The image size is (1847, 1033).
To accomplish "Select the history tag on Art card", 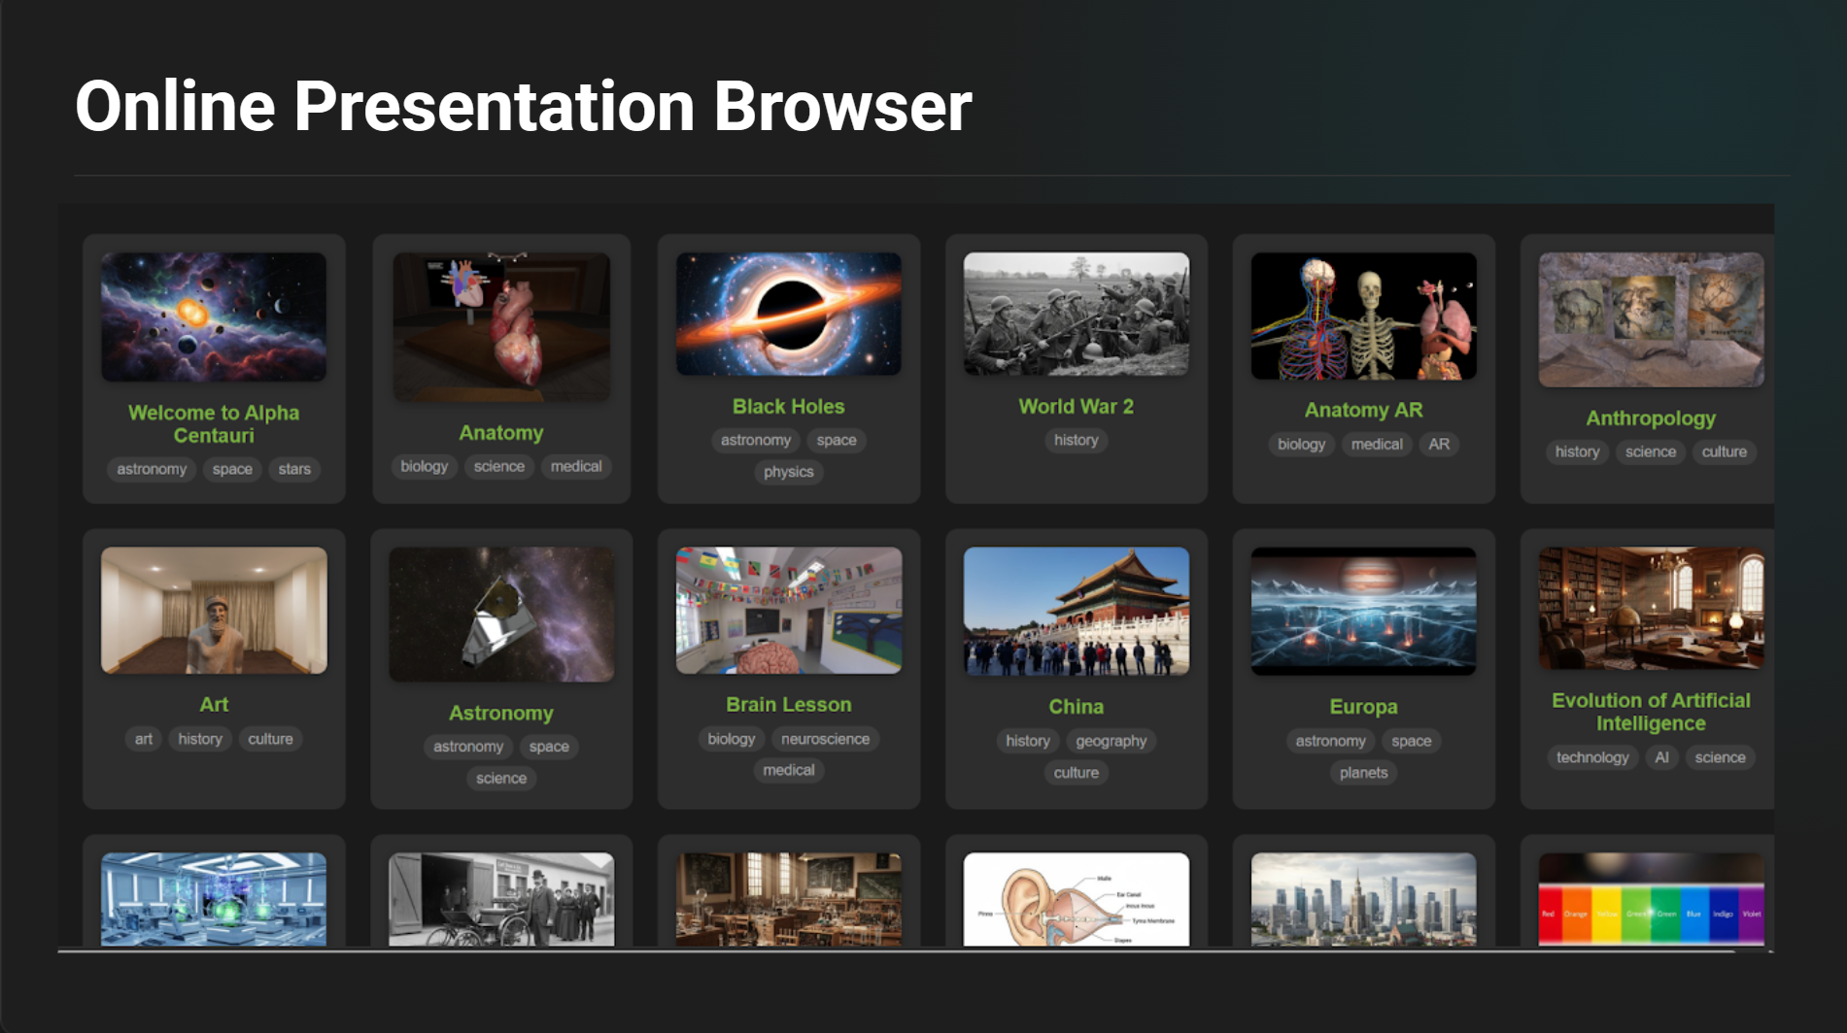I will tap(200, 739).
